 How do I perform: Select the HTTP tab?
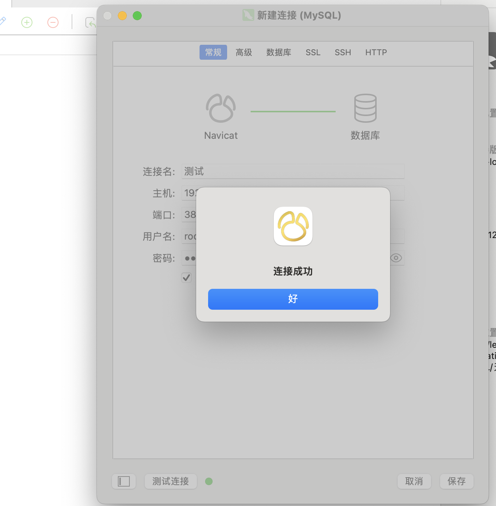(x=376, y=52)
